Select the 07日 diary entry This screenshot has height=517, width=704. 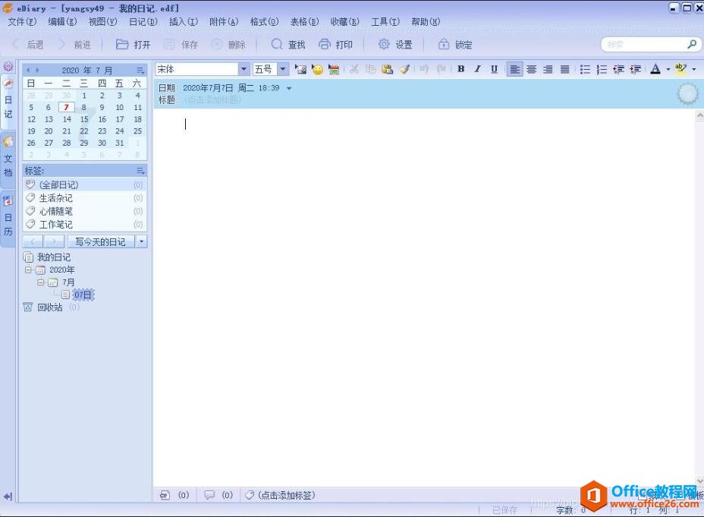pyautogui.click(x=83, y=295)
